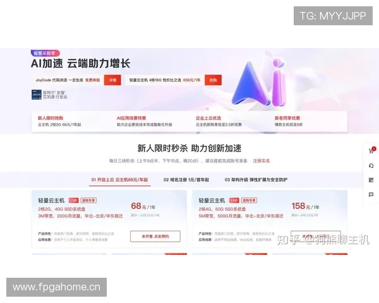Image resolution: width=379 pixels, height=303 pixels.
Task: Open the QR code icon in sidebar
Action: click(371, 180)
